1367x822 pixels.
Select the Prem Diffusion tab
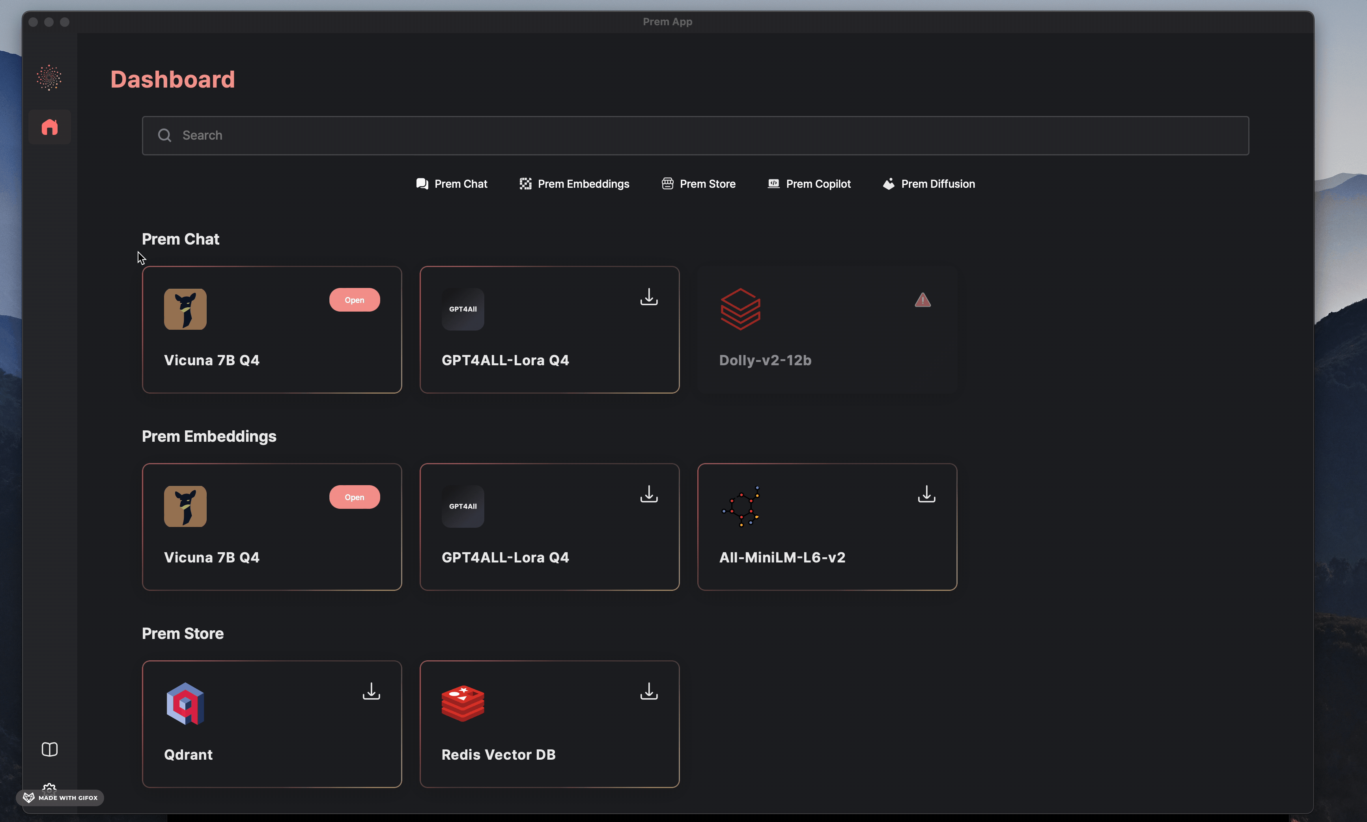click(929, 184)
